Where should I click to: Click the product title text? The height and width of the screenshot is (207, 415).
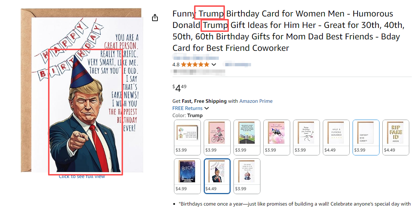[283, 31]
